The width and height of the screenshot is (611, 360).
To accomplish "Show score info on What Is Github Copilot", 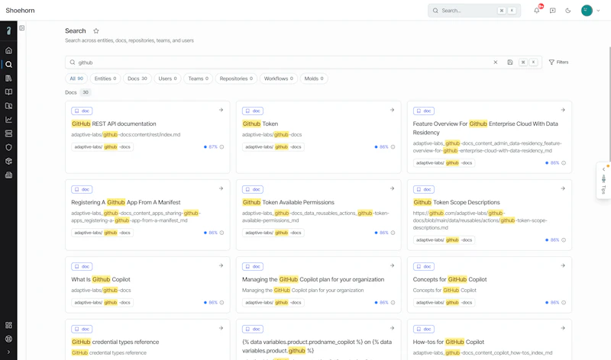I will point(221,303).
